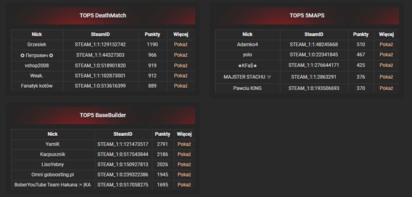Viewport: 412px width, 197px height.
Task: Click the TOP5 DeathMatch header
Action: point(103,16)
